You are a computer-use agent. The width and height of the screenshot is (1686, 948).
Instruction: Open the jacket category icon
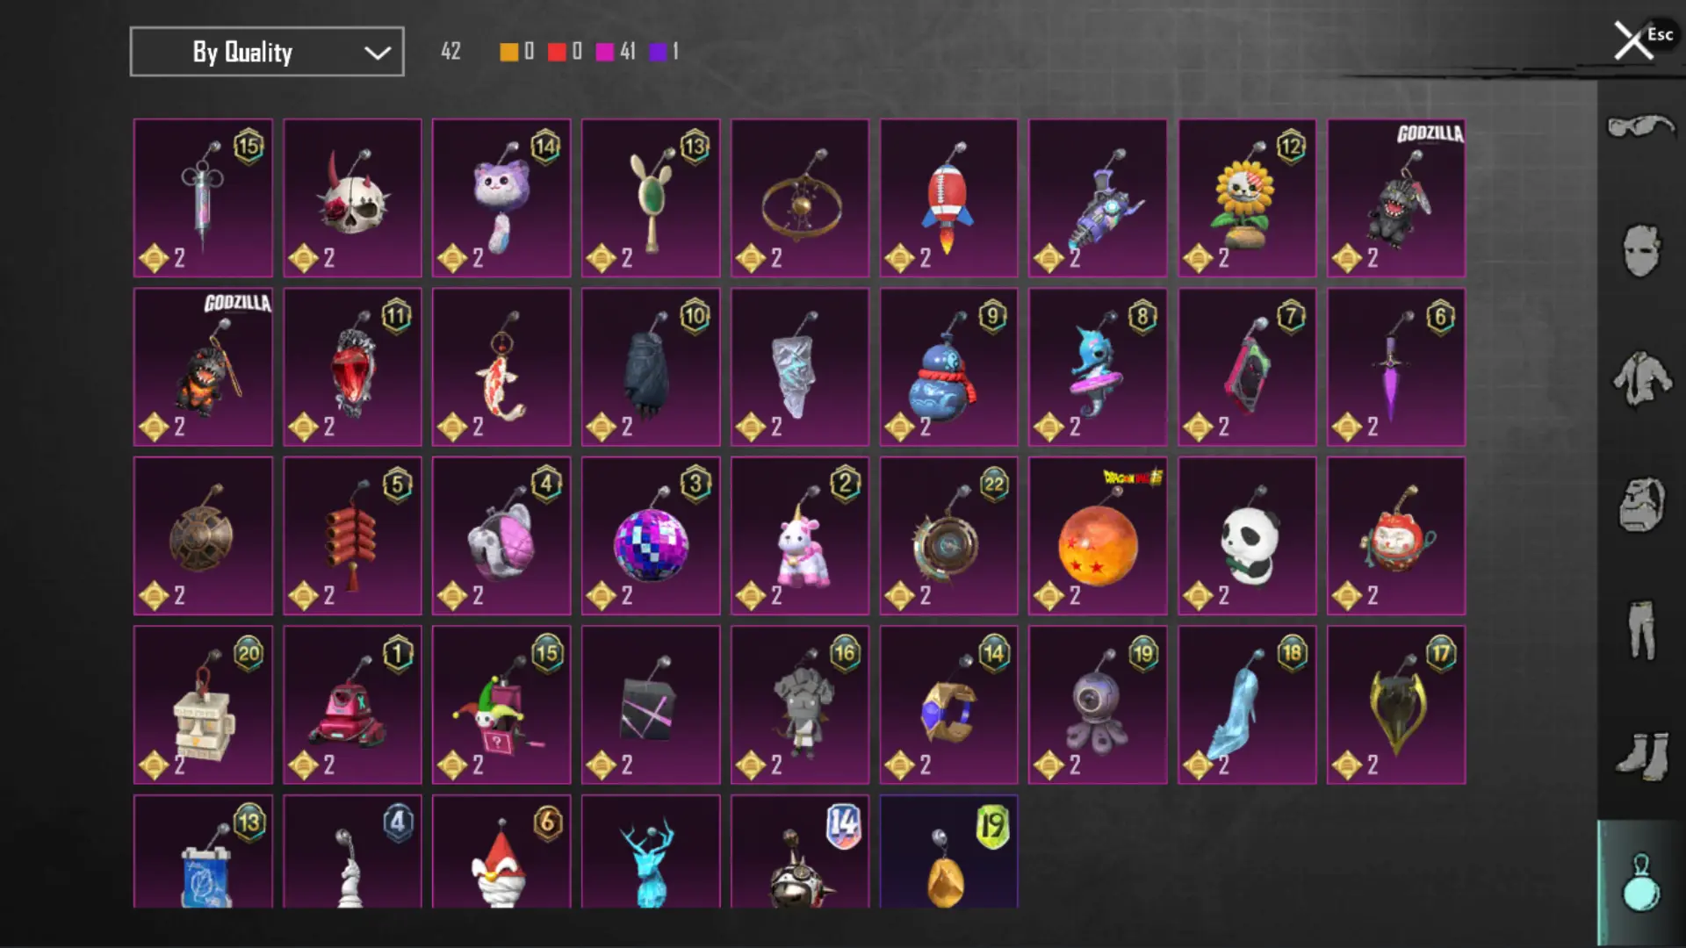click(x=1640, y=378)
